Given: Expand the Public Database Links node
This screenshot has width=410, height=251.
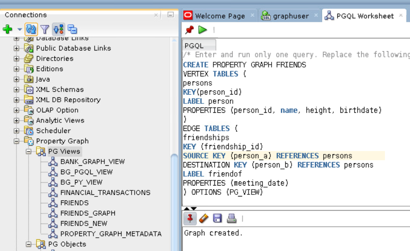Looking at the screenshot, I should 17,49.
